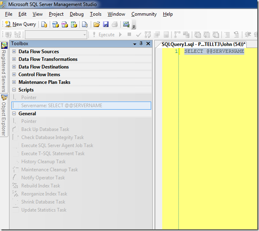Expand the Data Flow Destinations group
This screenshot has width=259, height=231.
click(14, 67)
